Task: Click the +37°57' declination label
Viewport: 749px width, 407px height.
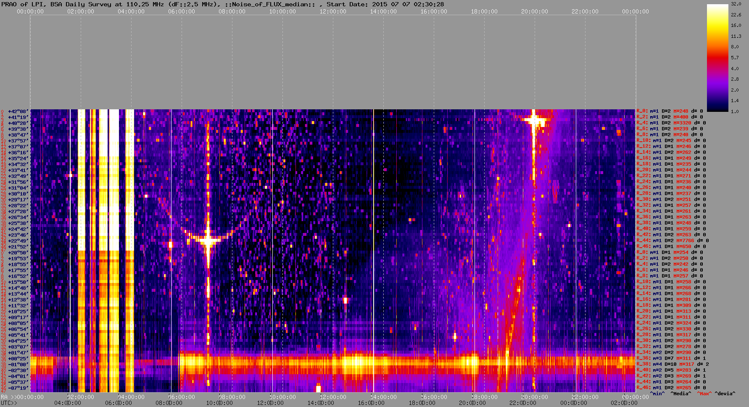Action: (x=18, y=141)
